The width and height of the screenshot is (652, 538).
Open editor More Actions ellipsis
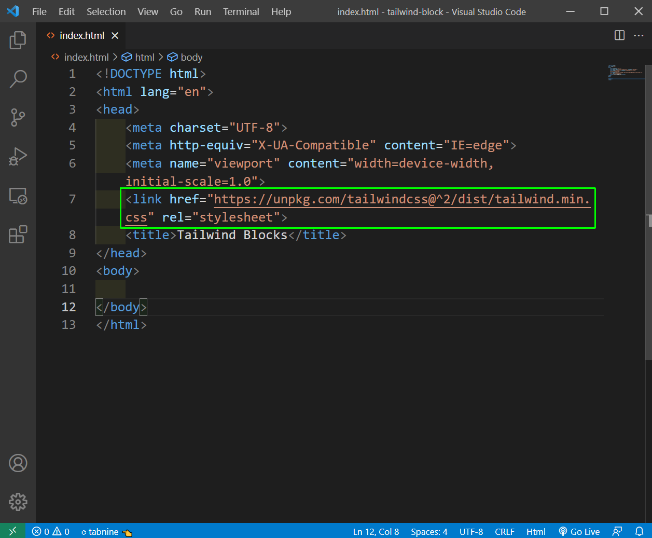click(x=639, y=35)
